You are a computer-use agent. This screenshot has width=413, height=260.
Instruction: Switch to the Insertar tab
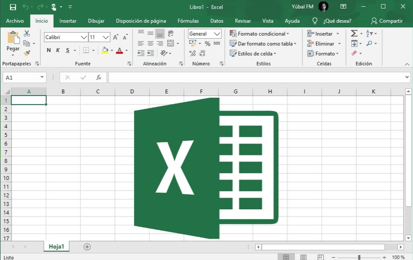[x=68, y=21]
